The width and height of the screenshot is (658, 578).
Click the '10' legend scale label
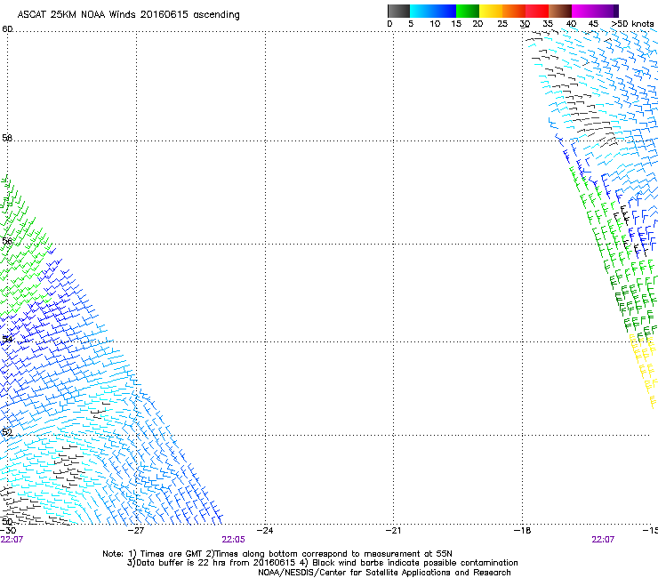point(435,24)
